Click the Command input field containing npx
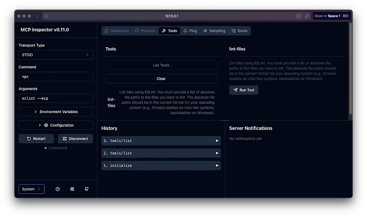 click(56, 77)
